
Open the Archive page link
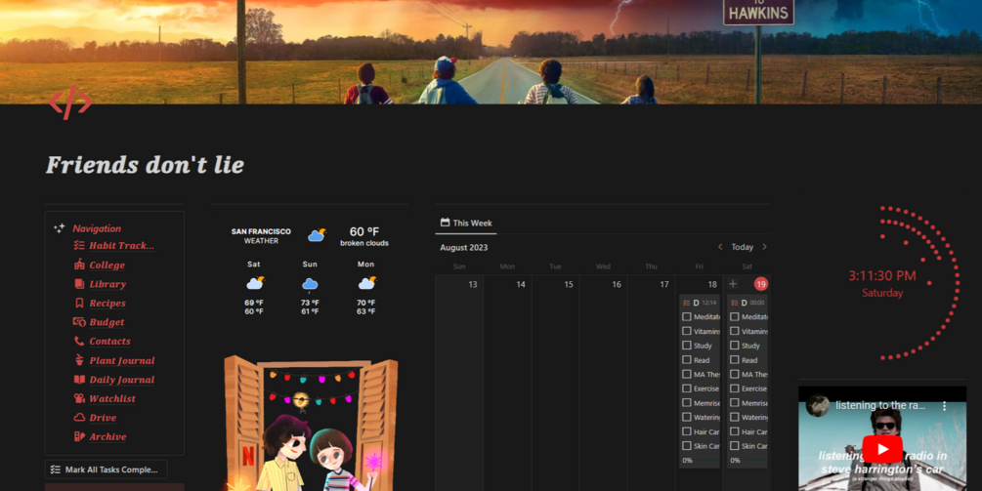click(x=107, y=436)
